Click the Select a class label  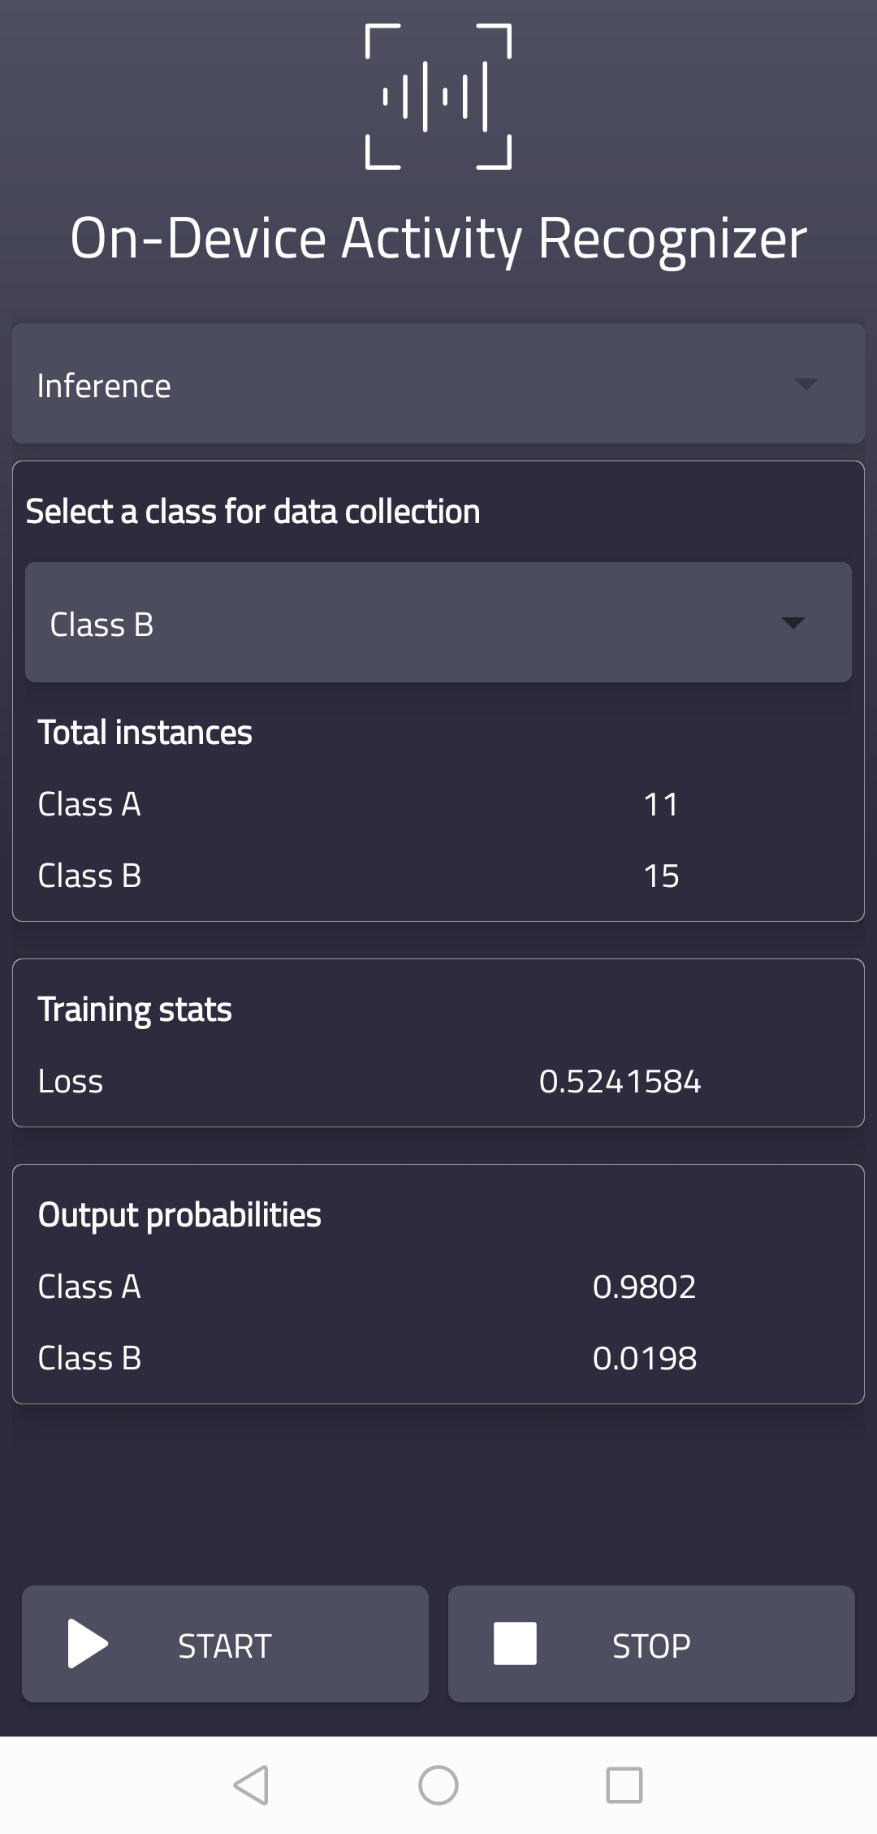click(253, 511)
